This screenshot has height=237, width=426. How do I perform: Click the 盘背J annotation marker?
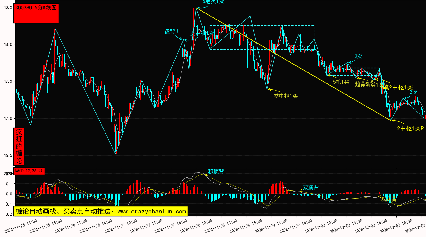pyautogui.click(x=171, y=31)
